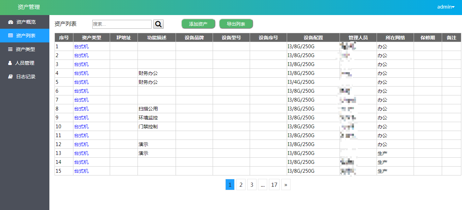This screenshot has height=210, width=462.
Task: Click the 添加资产 button
Action: 198,24
